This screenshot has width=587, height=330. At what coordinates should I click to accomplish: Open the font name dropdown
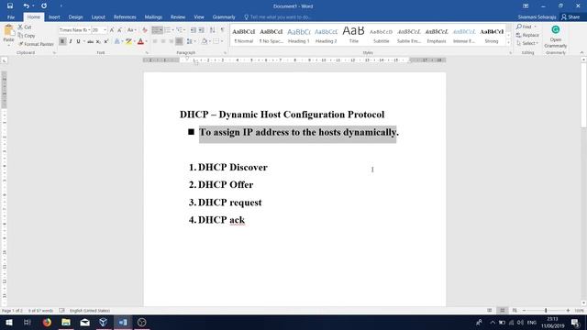coord(89,30)
